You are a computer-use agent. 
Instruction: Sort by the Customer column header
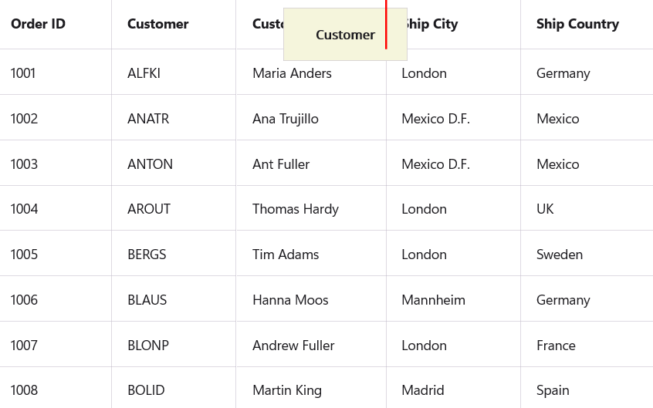(x=158, y=24)
